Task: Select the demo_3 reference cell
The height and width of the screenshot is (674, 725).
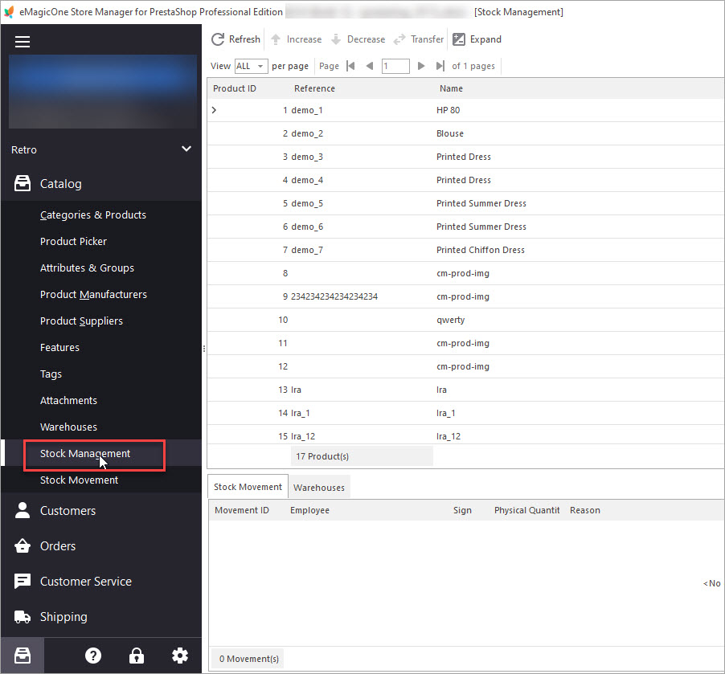Action: point(307,157)
